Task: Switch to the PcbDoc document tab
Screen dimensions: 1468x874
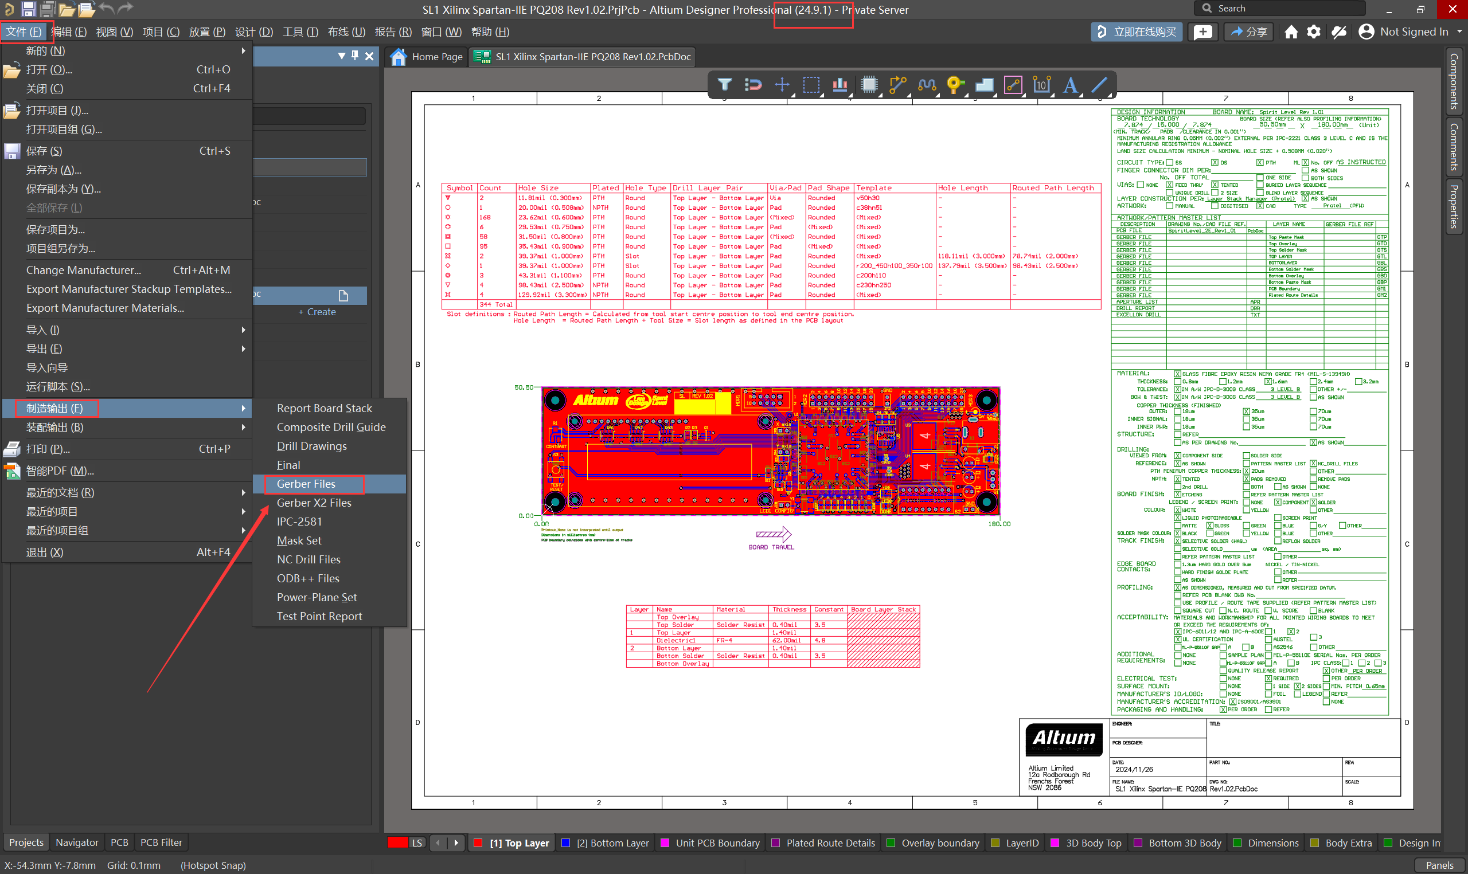Action: coord(582,57)
